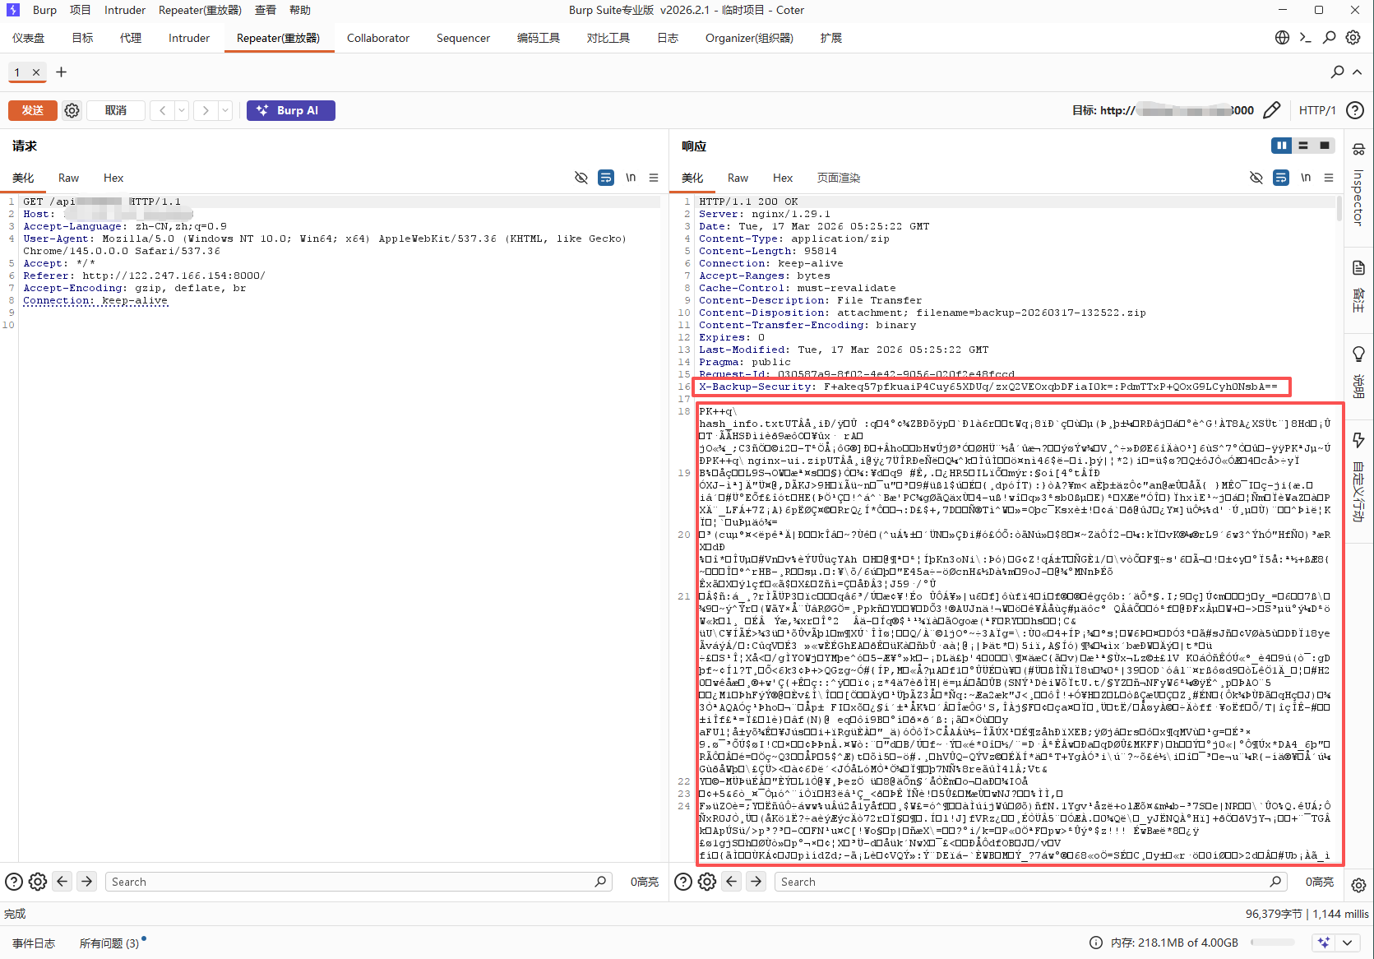
Task: Open the response Hex view tab
Action: [x=782, y=178]
